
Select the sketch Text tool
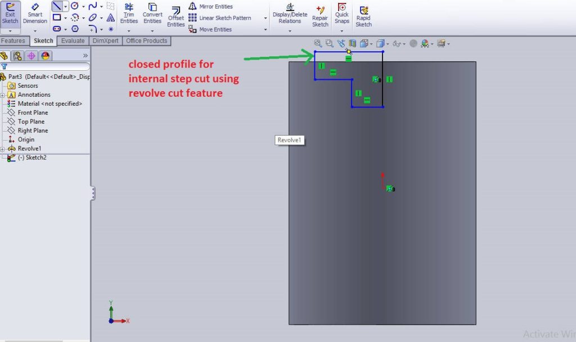111,17
